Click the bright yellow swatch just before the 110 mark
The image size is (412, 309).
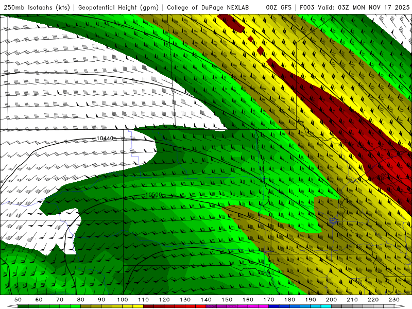tap(138, 306)
